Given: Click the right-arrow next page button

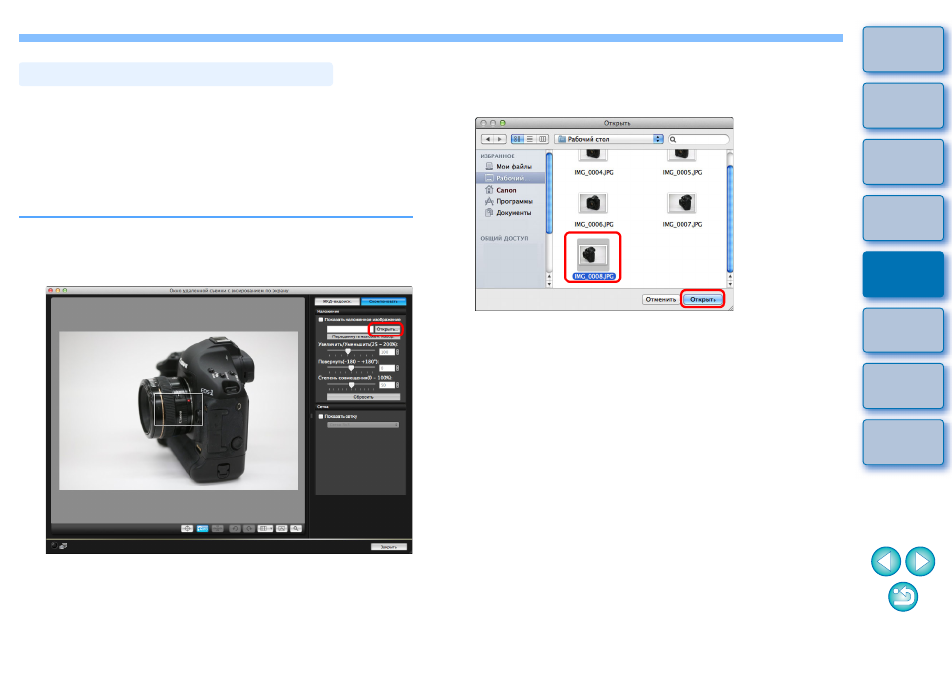Looking at the screenshot, I should [x=920, y=561].
